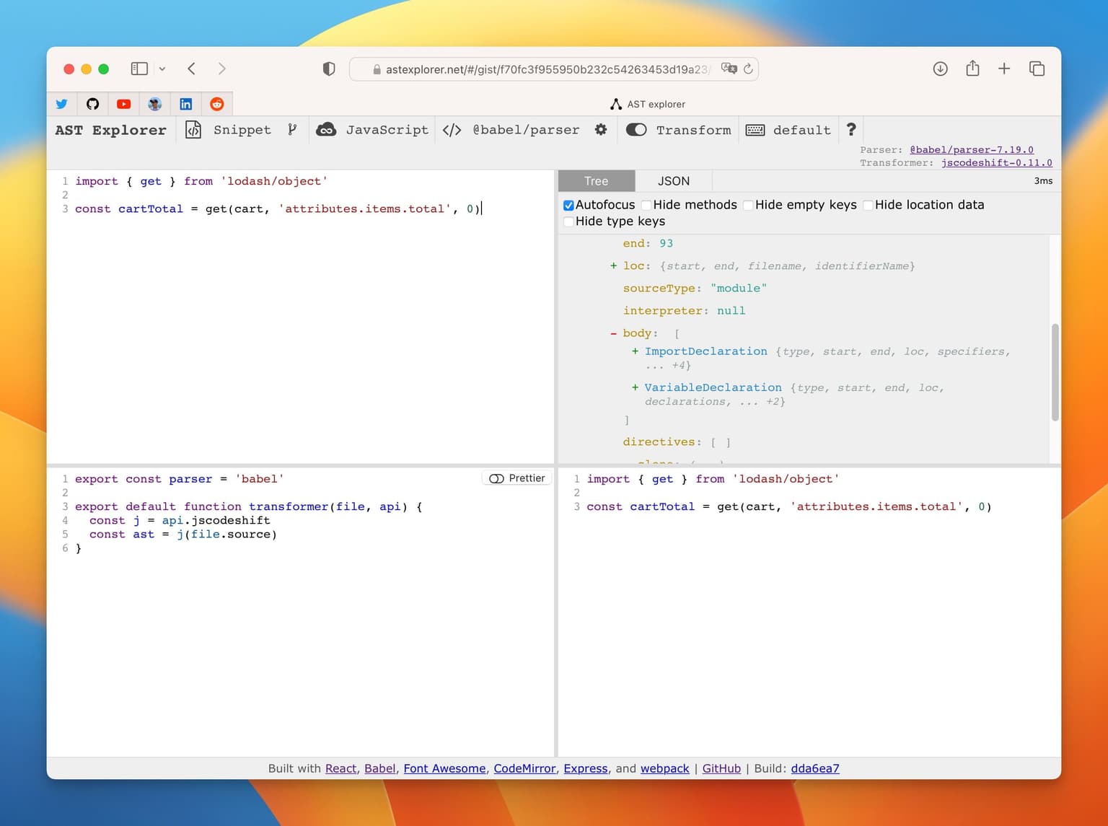
Task: Open the Share sheet icon
Action: point(972,68)
